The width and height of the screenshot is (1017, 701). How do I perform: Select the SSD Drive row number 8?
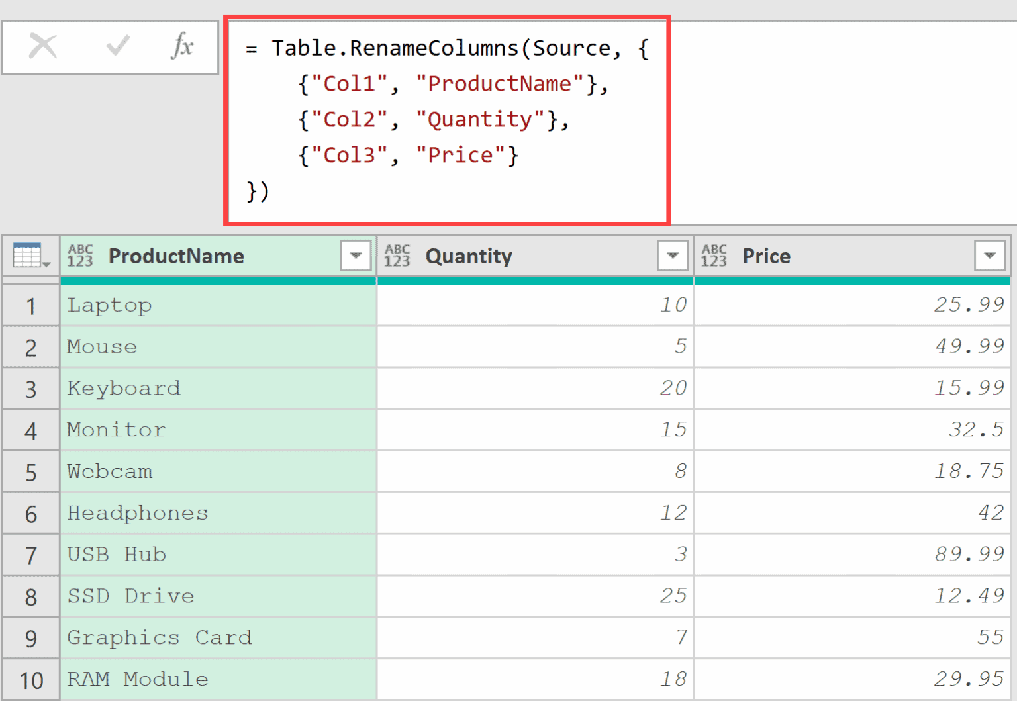[x=30, y=596]
